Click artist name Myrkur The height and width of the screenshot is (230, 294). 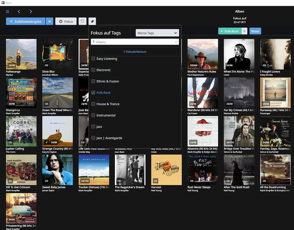tap(9, 75)
